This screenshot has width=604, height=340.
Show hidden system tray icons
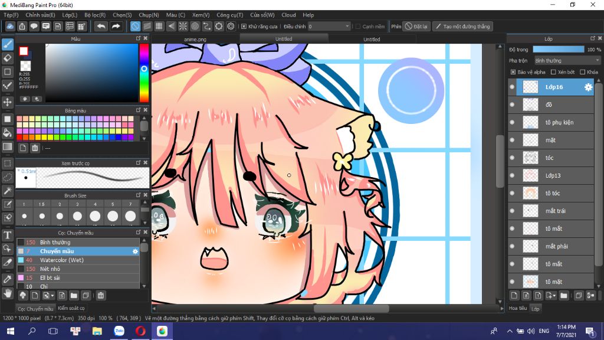click(509, 331)
